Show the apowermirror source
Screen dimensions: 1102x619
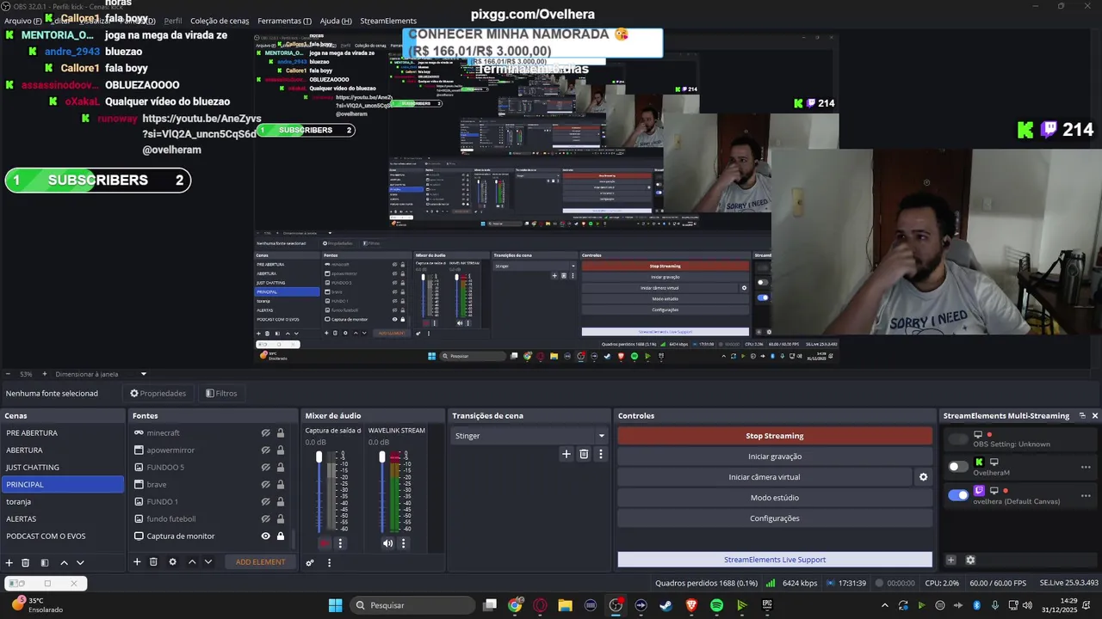266,450
